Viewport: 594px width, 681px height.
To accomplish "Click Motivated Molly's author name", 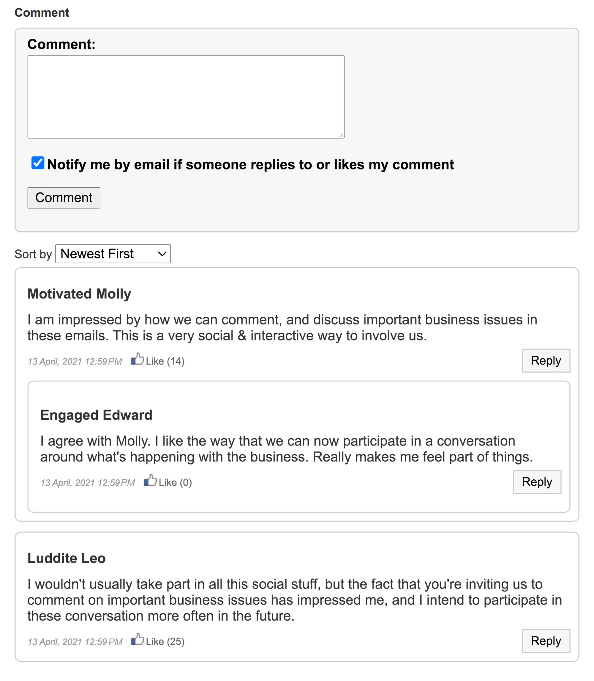I will point(79,294).
